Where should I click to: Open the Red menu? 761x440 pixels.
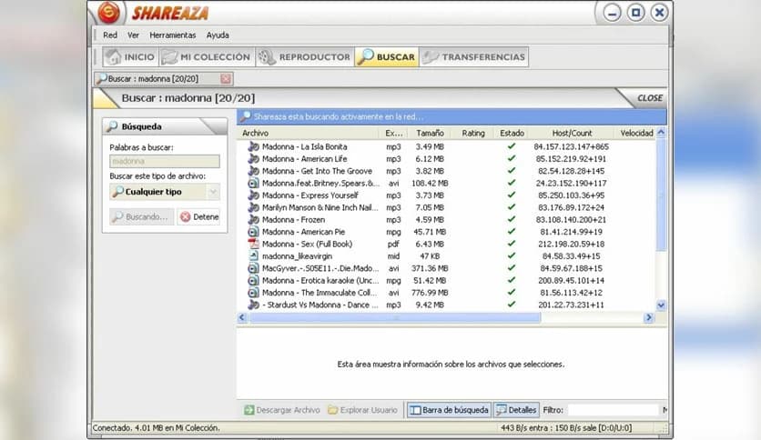(109, 35)
